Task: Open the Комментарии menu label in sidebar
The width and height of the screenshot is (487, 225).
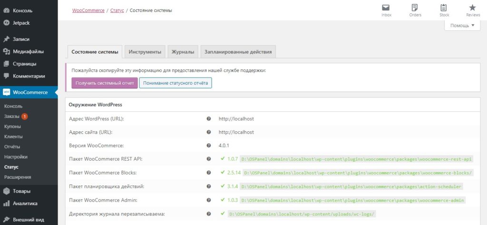Action: (29, 76)
